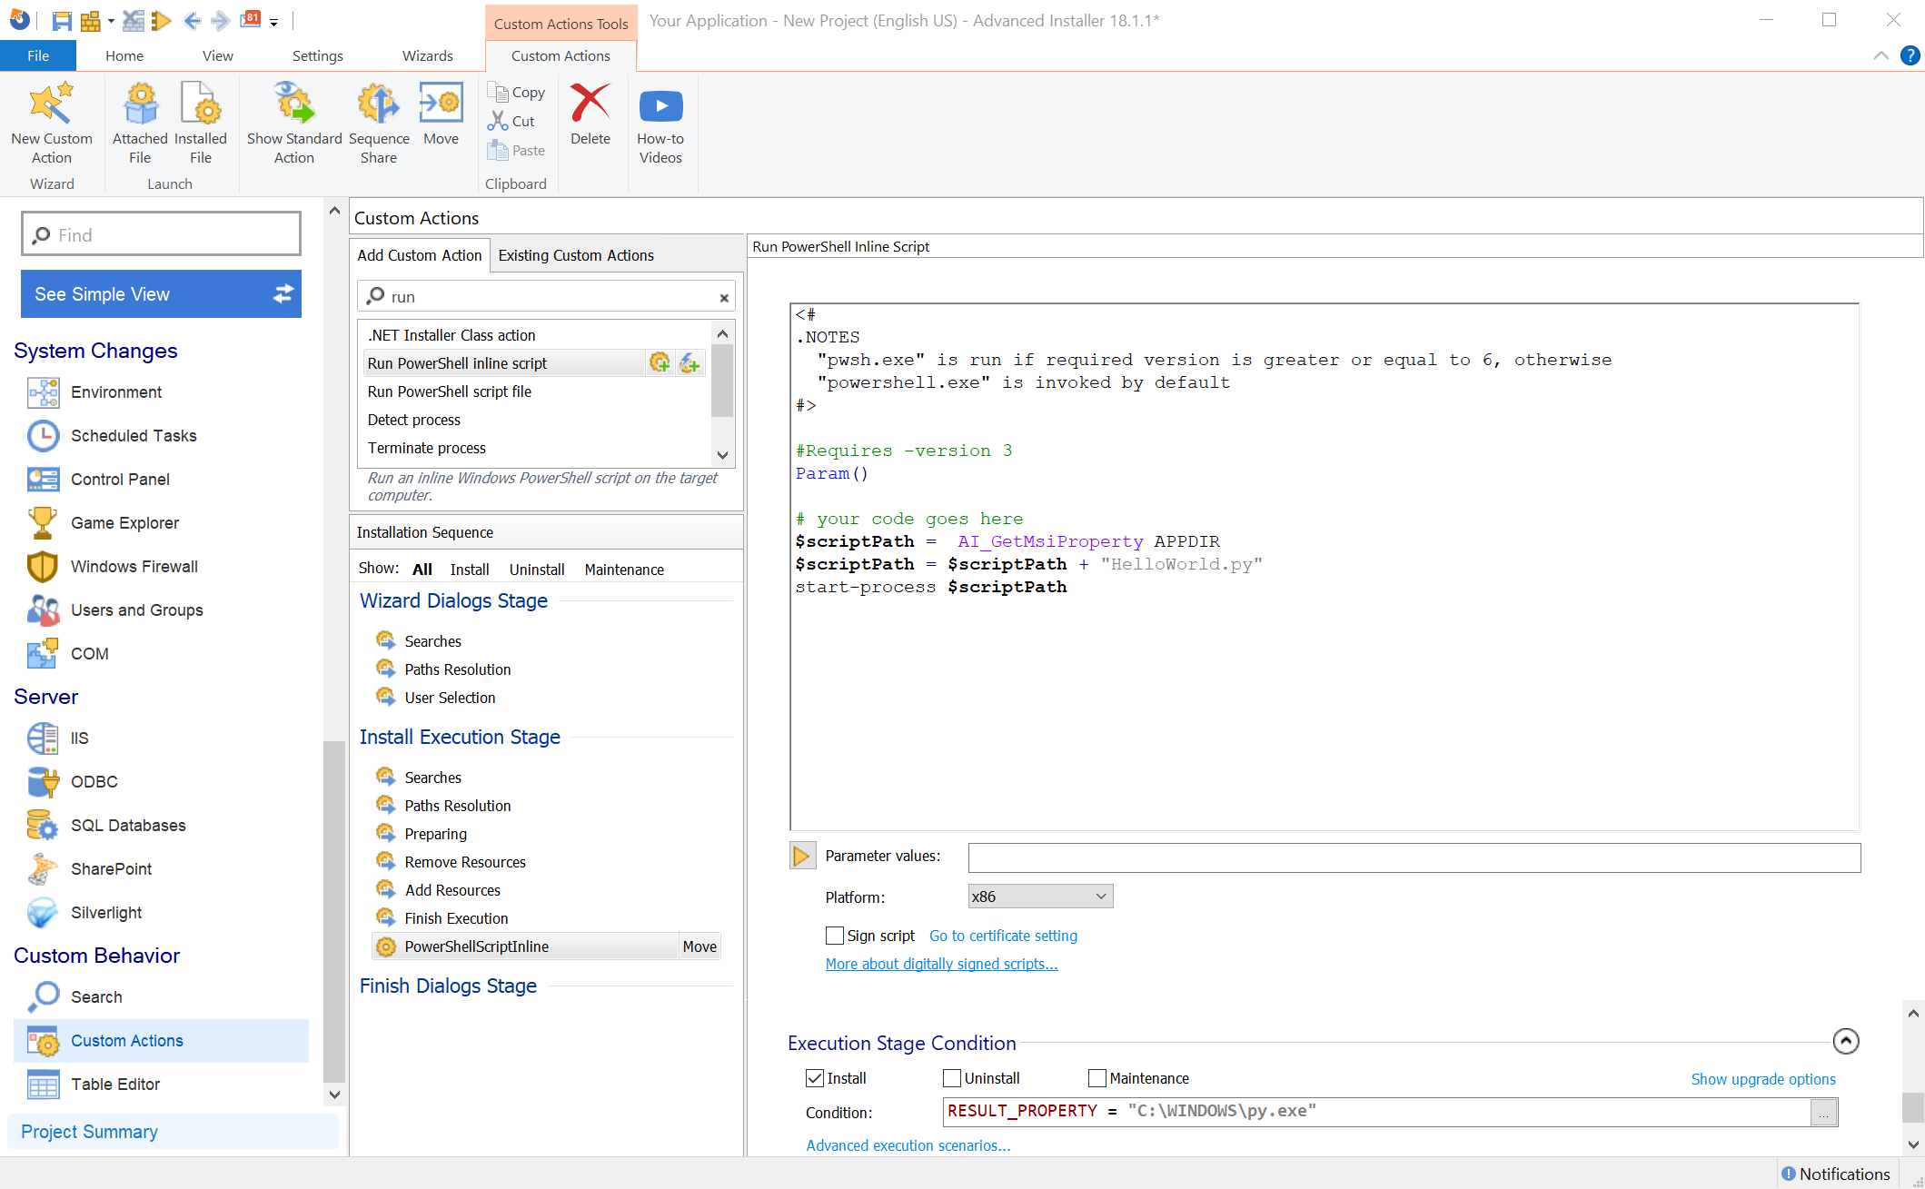Image resolution: width=1925 pixels, height=1189 pixels.
Task: Switch to Existing Custom Actions tab
Action: click(x=576, y=254)
